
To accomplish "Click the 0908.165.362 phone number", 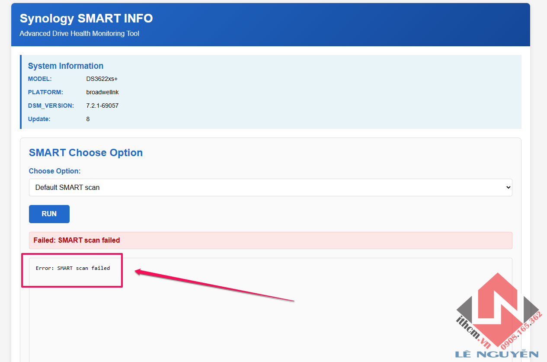I will (x=522, y=330).
